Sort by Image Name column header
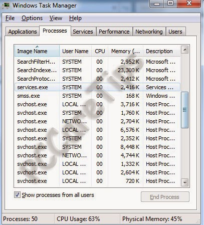 coord(37,51)
